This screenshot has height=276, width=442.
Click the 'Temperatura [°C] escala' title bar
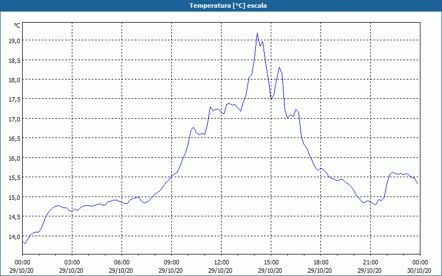pyautogui.click(x=221, y=6)
